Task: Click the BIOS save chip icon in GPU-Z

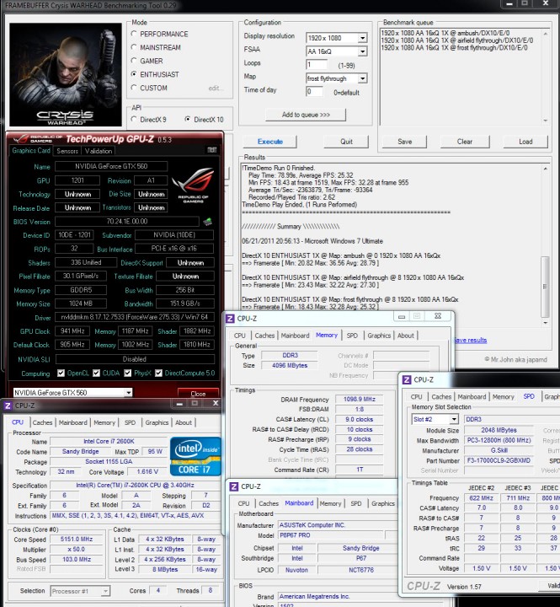Action: (208, 222)
